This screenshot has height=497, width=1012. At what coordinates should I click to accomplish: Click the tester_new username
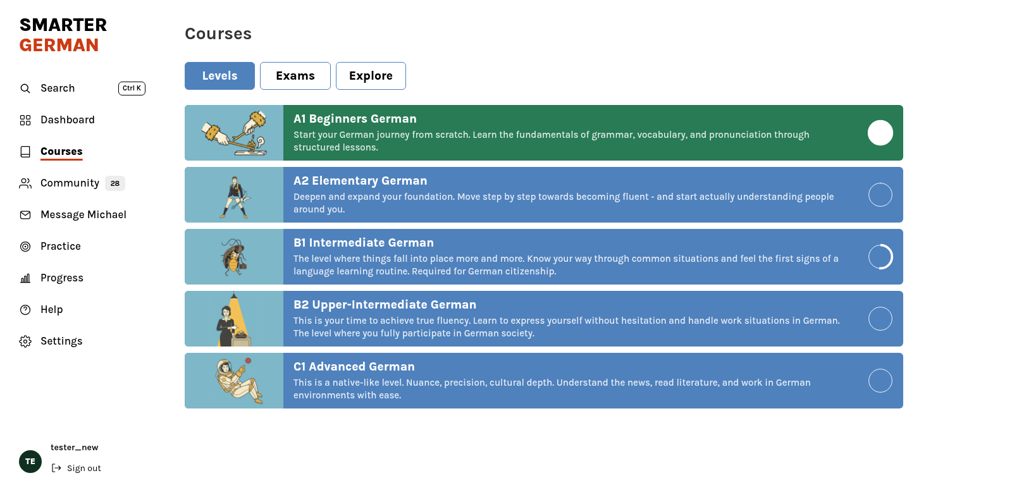coord(75,448)
